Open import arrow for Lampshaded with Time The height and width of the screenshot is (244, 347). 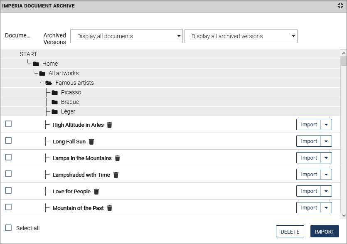pos(326,175)
